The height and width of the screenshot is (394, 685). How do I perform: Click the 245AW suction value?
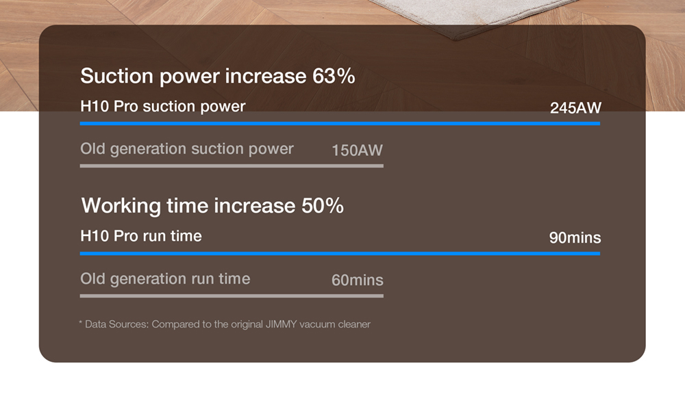coord(575,108)
